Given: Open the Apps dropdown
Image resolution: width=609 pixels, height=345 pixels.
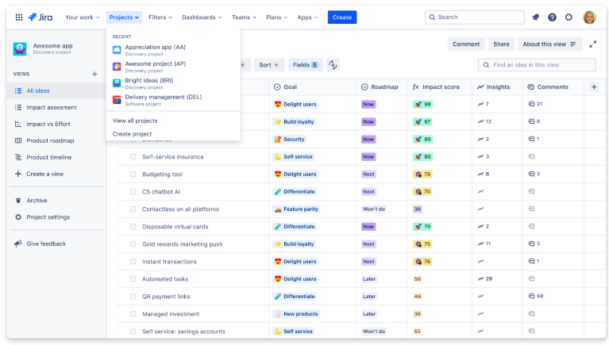Looking at the screenshot, I should (307, 17).
